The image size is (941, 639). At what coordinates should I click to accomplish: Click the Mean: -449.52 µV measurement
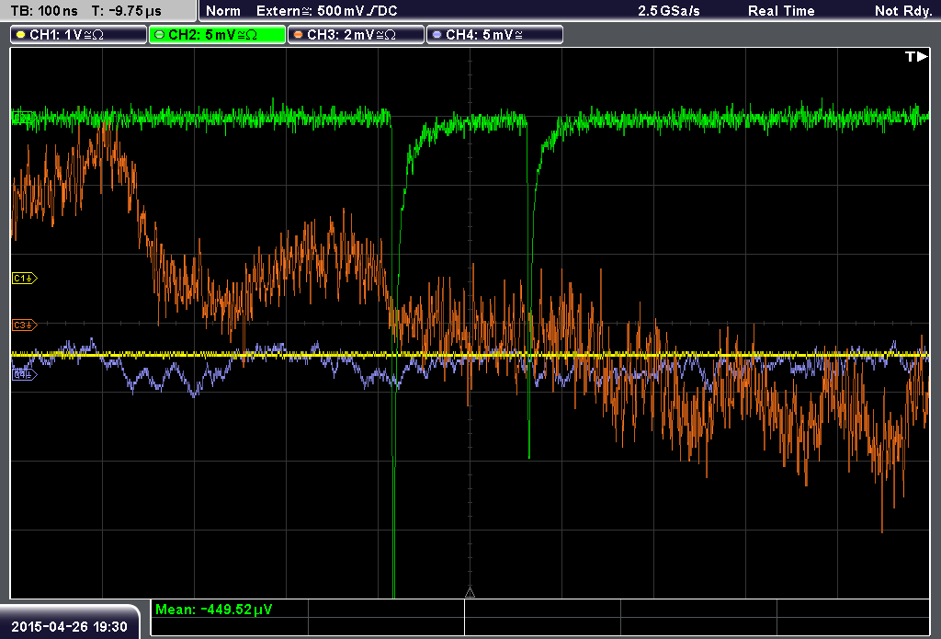pyautogui.click(x=213, y=610)
